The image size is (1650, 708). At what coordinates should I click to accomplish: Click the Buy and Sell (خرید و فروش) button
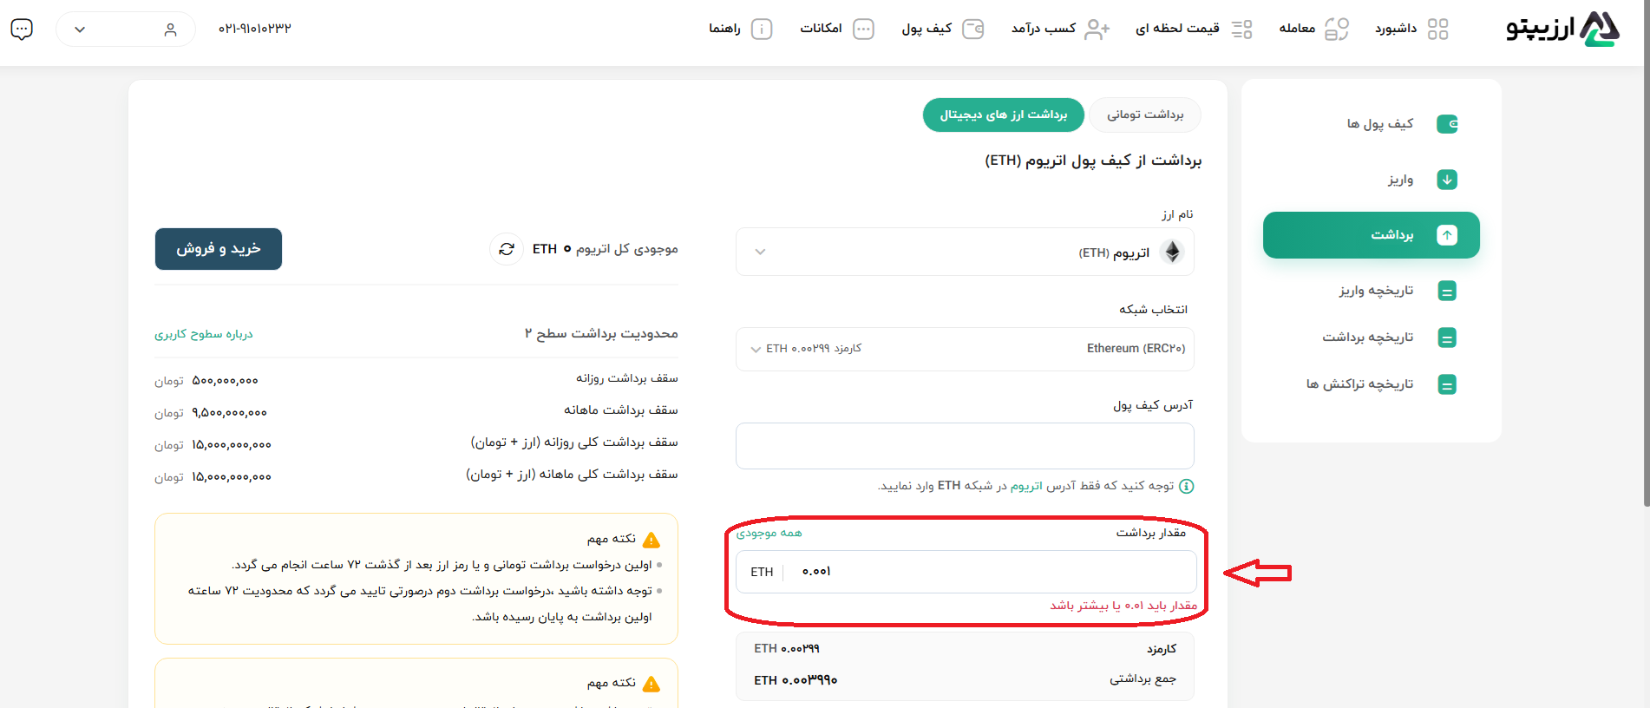click(x=219, y=249)
